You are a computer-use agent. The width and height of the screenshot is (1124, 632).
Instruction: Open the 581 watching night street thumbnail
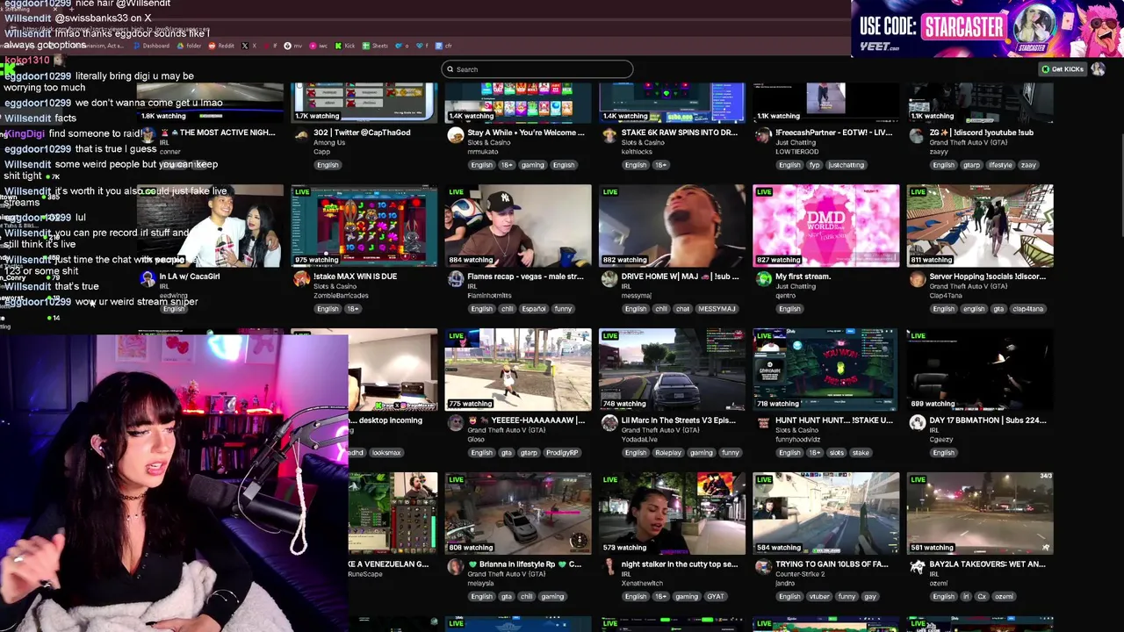[x=980, y=513]
